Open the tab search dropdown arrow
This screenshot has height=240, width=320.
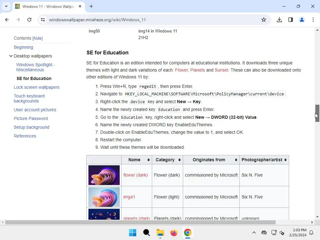[6, 6]
